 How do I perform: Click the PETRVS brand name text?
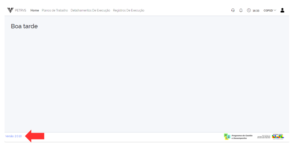pos(20,10)
